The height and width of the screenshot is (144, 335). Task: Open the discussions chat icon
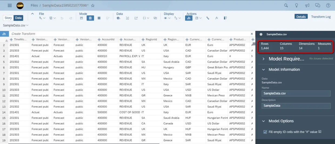coord(318,5)
